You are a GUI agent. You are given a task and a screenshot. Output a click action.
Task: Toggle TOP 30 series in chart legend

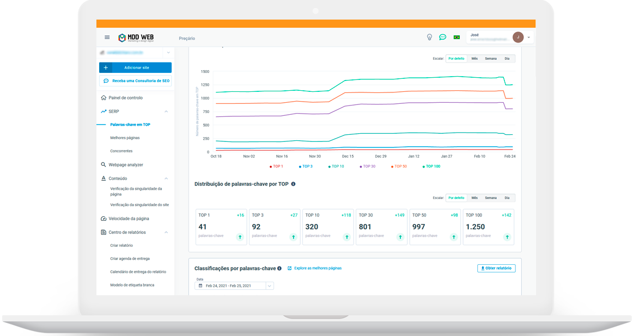(367, 166)
